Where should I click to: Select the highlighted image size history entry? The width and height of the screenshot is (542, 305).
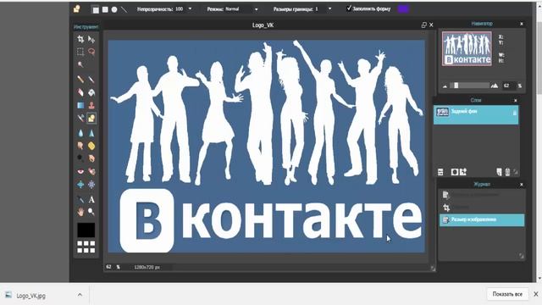tap(482, 220)
